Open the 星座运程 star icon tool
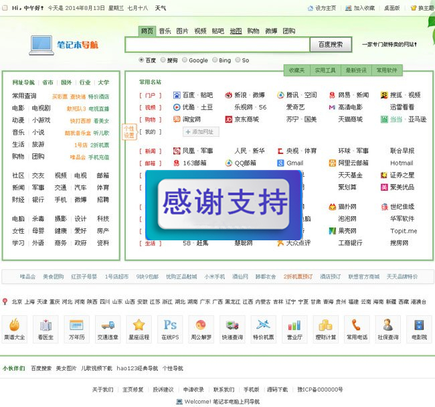Screen dimensions: 435x407 [x=139, y=329]
